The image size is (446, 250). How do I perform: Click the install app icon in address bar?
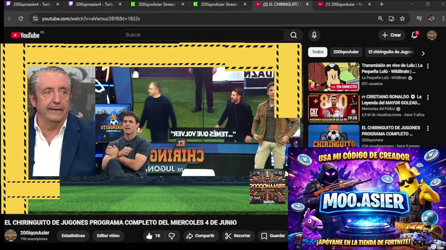tap(391, 18)
